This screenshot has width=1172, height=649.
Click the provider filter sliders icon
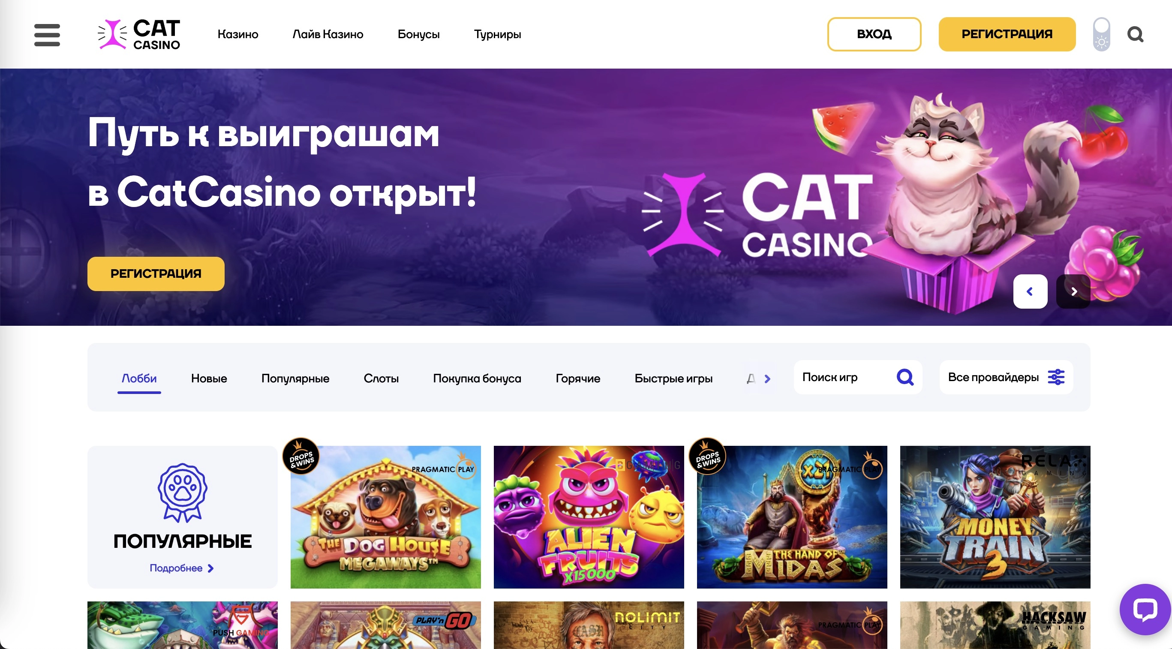tap(1056, 377)
